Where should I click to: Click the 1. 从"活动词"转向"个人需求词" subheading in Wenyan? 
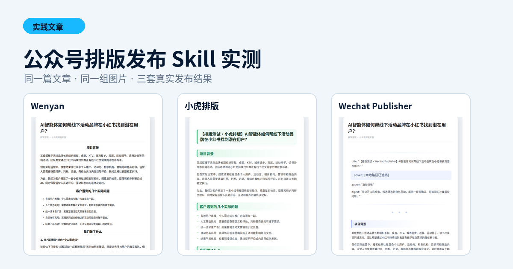(x=60, y=240)
